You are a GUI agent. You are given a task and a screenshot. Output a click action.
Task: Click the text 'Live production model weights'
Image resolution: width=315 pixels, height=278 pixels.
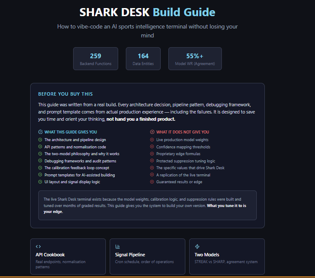click(x=182, y=139)
